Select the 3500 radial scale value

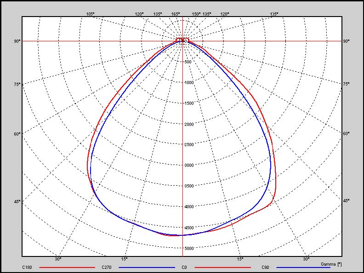coord(189,186)
